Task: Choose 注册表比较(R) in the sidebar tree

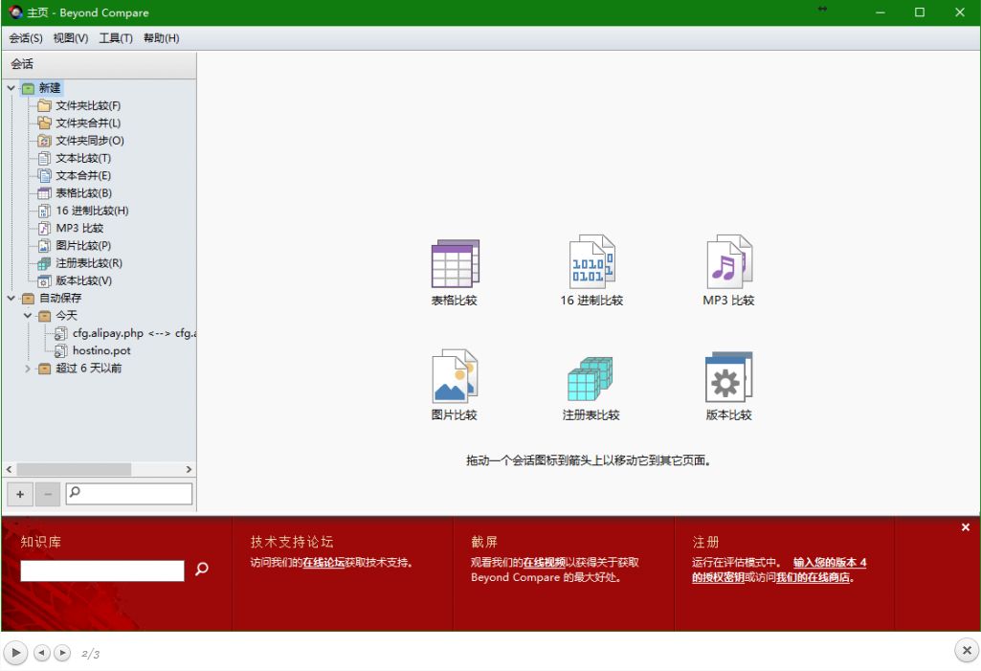Action: click(x=89, y=263)
